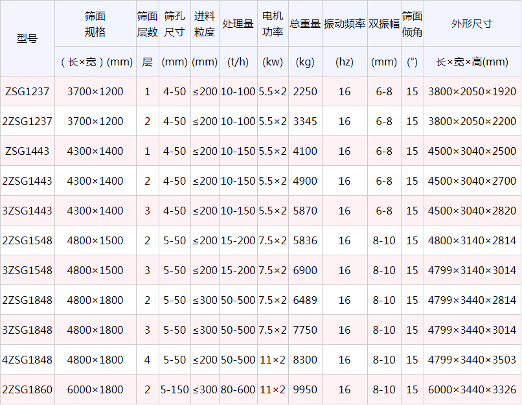522x405 pixels.
Task: Select the 2ZSG1860 model cell
Action: 28,389
